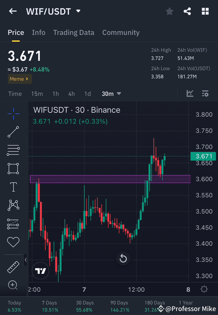Open the chart indicators settings icon
This screenshot has height=315, width=218.
click(205, 93)
